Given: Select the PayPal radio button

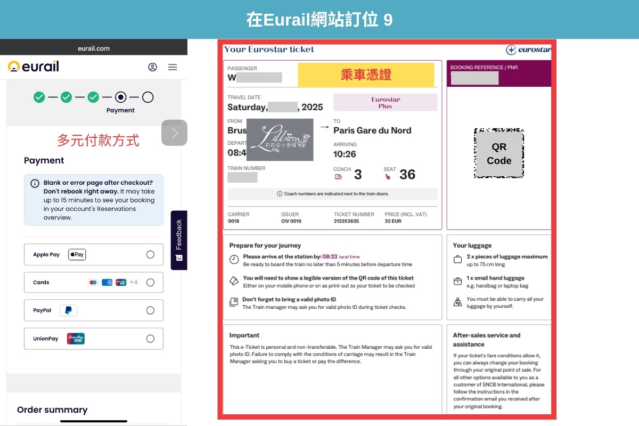Looking at the screenshot, I should point(150,310).
